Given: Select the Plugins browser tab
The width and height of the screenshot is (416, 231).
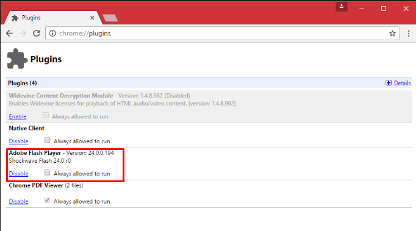Looking at the screenshot, I should click(52, 18).
